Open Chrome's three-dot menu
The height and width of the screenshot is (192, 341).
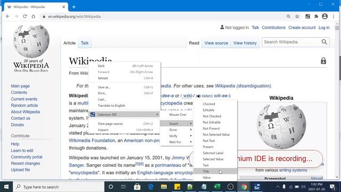pyautogui.click(x=333, y=17)
